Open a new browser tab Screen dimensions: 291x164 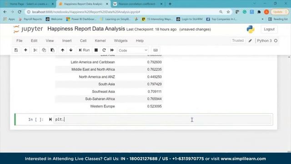click(170, 4)
